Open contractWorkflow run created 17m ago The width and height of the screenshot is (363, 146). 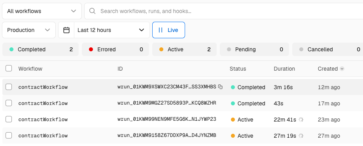[43, 103]
